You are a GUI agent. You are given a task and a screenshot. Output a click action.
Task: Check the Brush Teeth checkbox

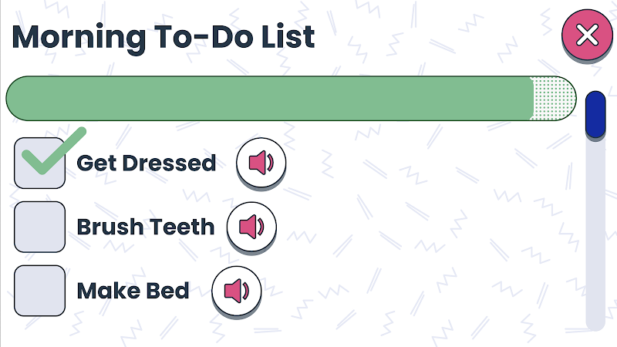click(x=40, y=227)
